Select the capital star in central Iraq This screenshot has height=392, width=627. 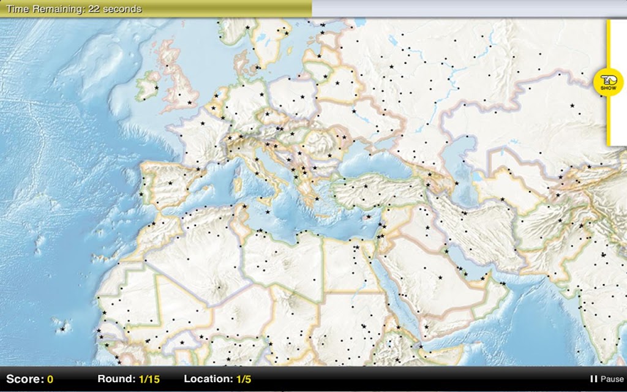tap(427, 228)
